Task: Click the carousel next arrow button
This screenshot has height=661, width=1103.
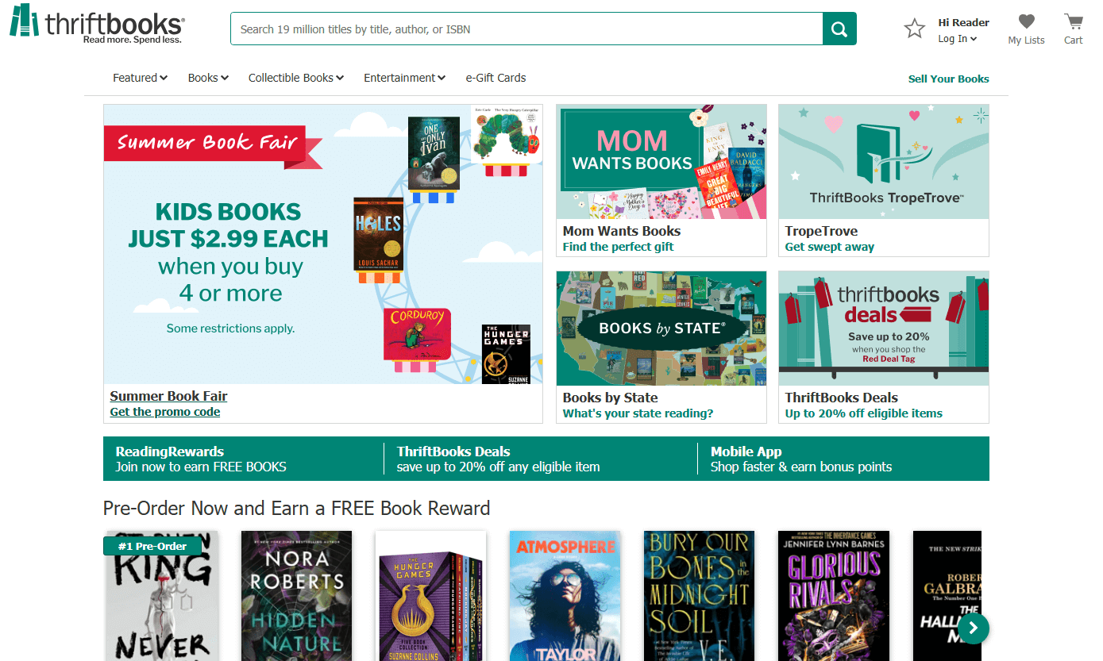Action: pyautogui.click(x=973, y=628)
